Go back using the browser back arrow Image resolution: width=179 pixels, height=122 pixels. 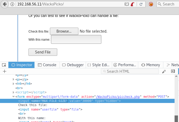click(x=5, y=4)
